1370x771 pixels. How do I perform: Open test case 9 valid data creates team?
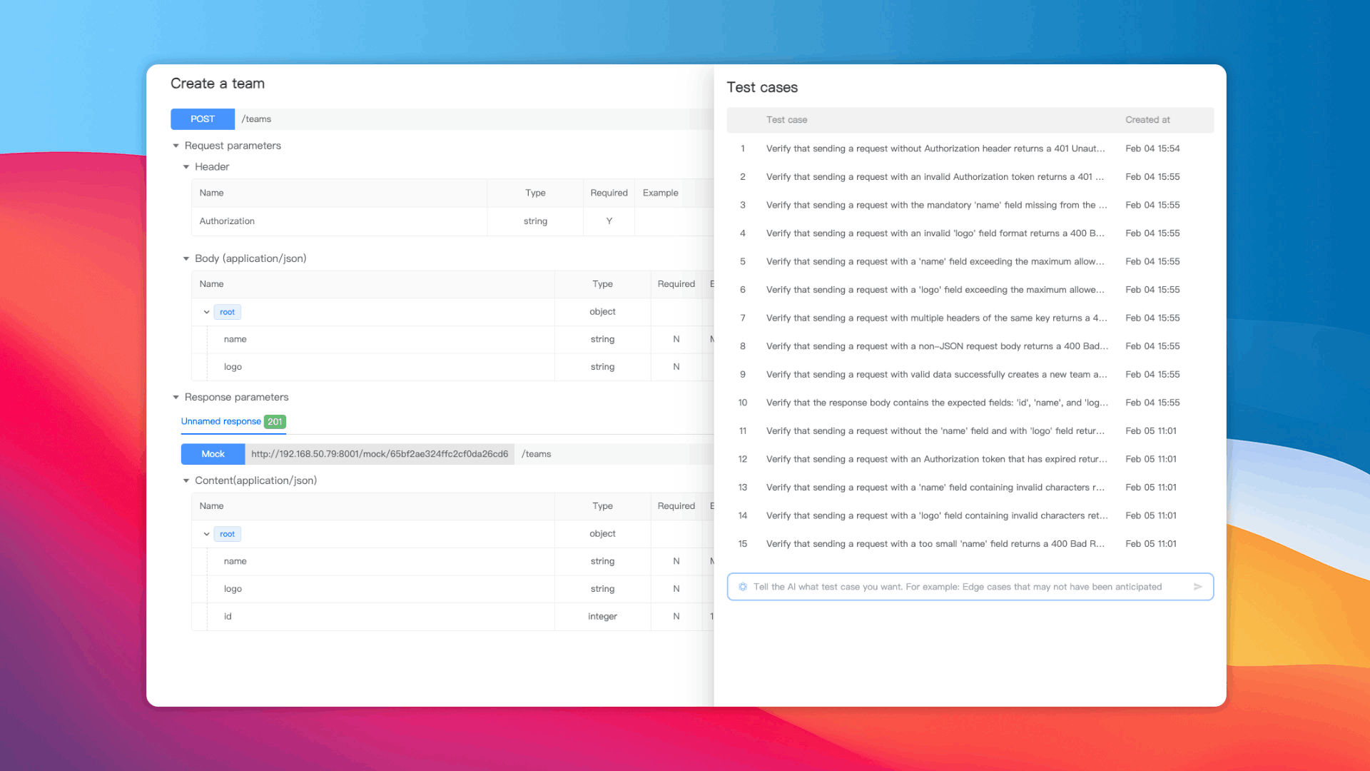coord(935,374)
